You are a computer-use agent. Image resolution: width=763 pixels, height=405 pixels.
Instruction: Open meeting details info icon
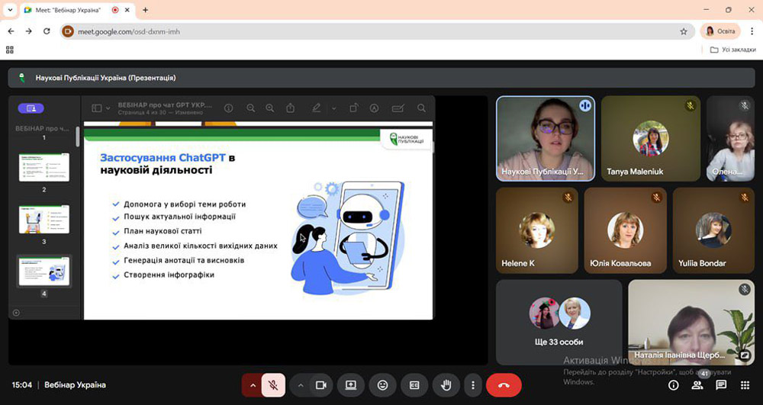(x=674, y=385)
